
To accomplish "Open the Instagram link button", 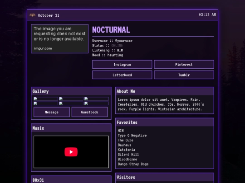I will click(122, 65).
